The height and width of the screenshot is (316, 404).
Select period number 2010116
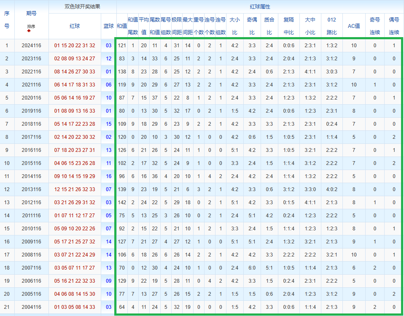32,229
